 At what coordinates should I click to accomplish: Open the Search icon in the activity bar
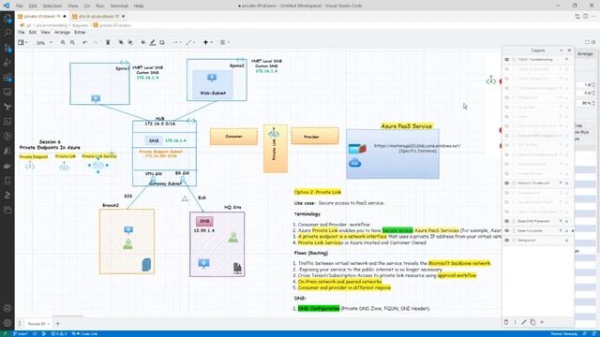[x=7, y=33]
